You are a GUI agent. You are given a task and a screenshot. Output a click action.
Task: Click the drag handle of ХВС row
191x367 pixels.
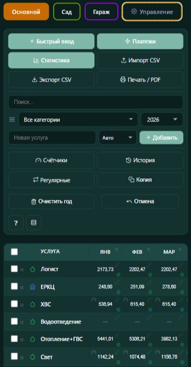click(x=22, y=305)
